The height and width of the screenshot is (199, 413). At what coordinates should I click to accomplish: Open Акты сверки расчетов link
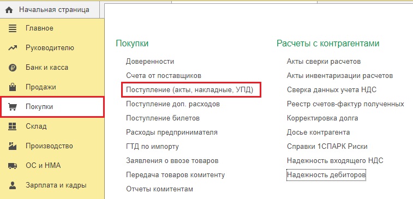[324, 61]
